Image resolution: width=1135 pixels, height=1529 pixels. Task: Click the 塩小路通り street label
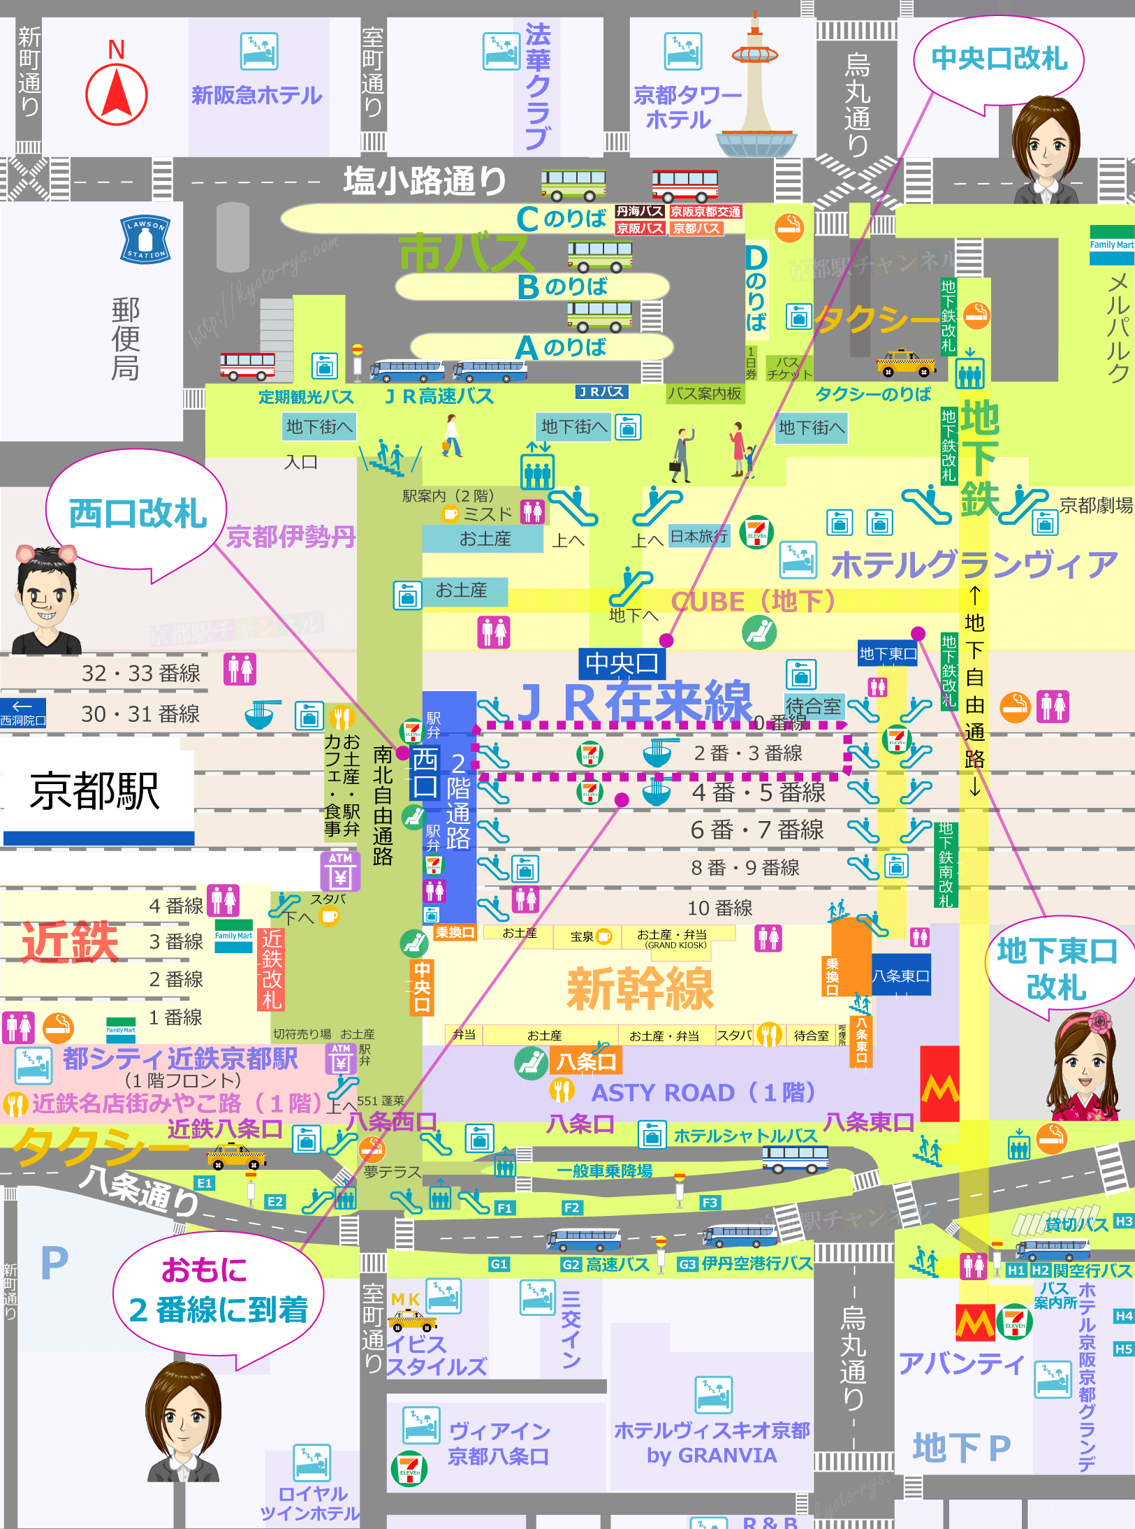tap(425, 180)
